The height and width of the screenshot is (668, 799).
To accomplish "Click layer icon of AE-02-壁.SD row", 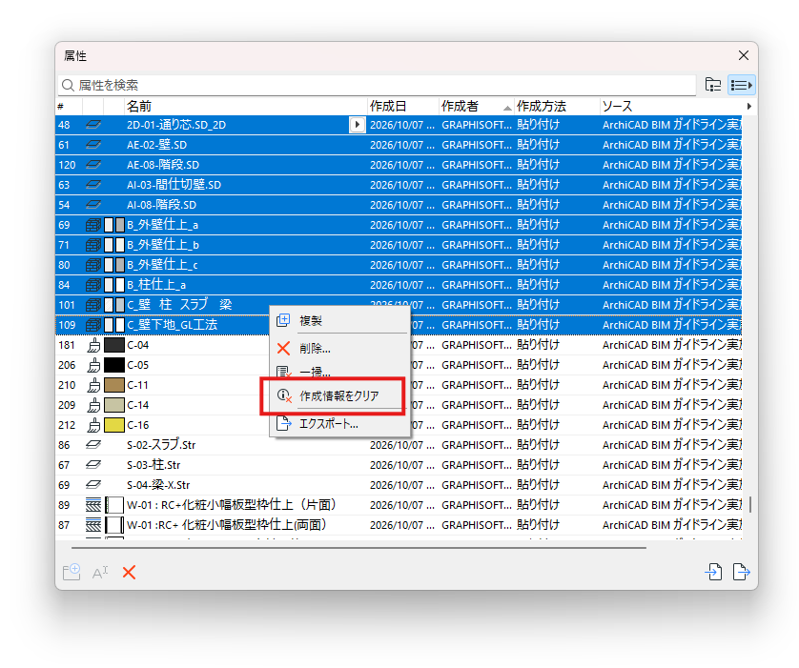I will [x=93, y=145].
